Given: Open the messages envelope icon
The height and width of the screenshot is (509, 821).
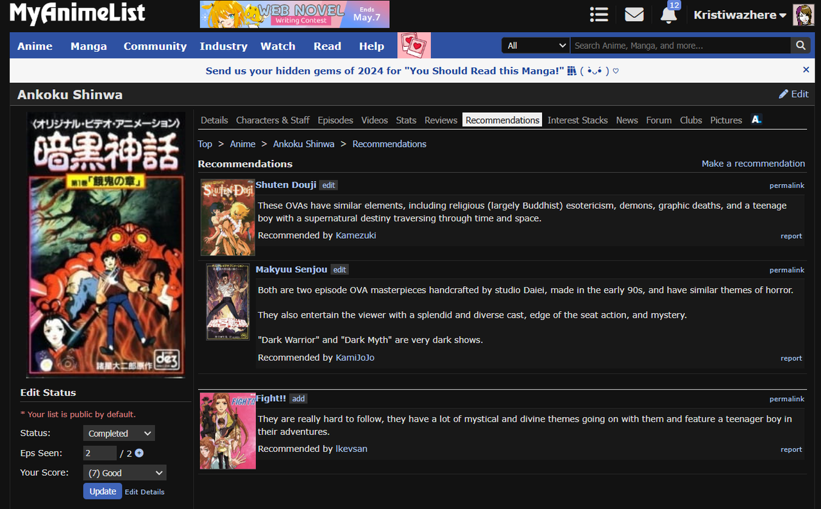Looking at the screenshot, I should (634, 15).
